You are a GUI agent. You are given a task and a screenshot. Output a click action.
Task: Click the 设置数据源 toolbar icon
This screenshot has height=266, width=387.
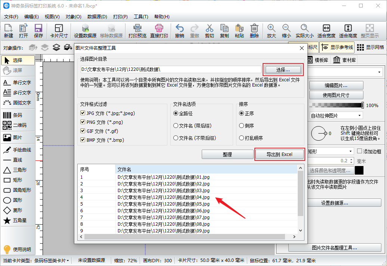tap(85, 31)
